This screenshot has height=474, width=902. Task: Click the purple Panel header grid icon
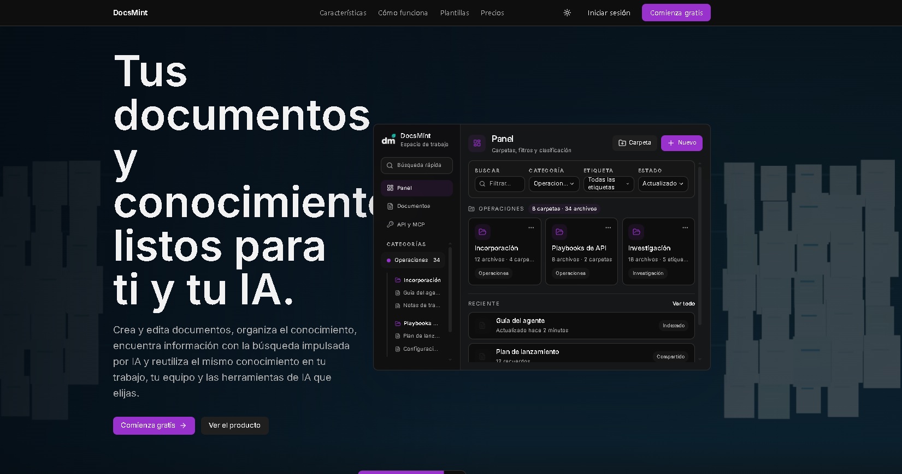477,143
